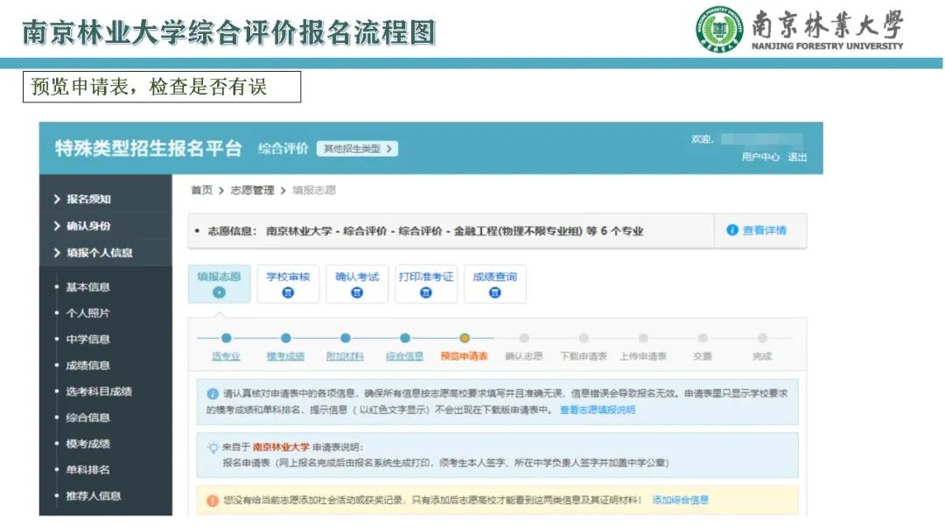Open the 其他招生类型 dropdown
Screen dimensions: 945x532
click(357, 149)
